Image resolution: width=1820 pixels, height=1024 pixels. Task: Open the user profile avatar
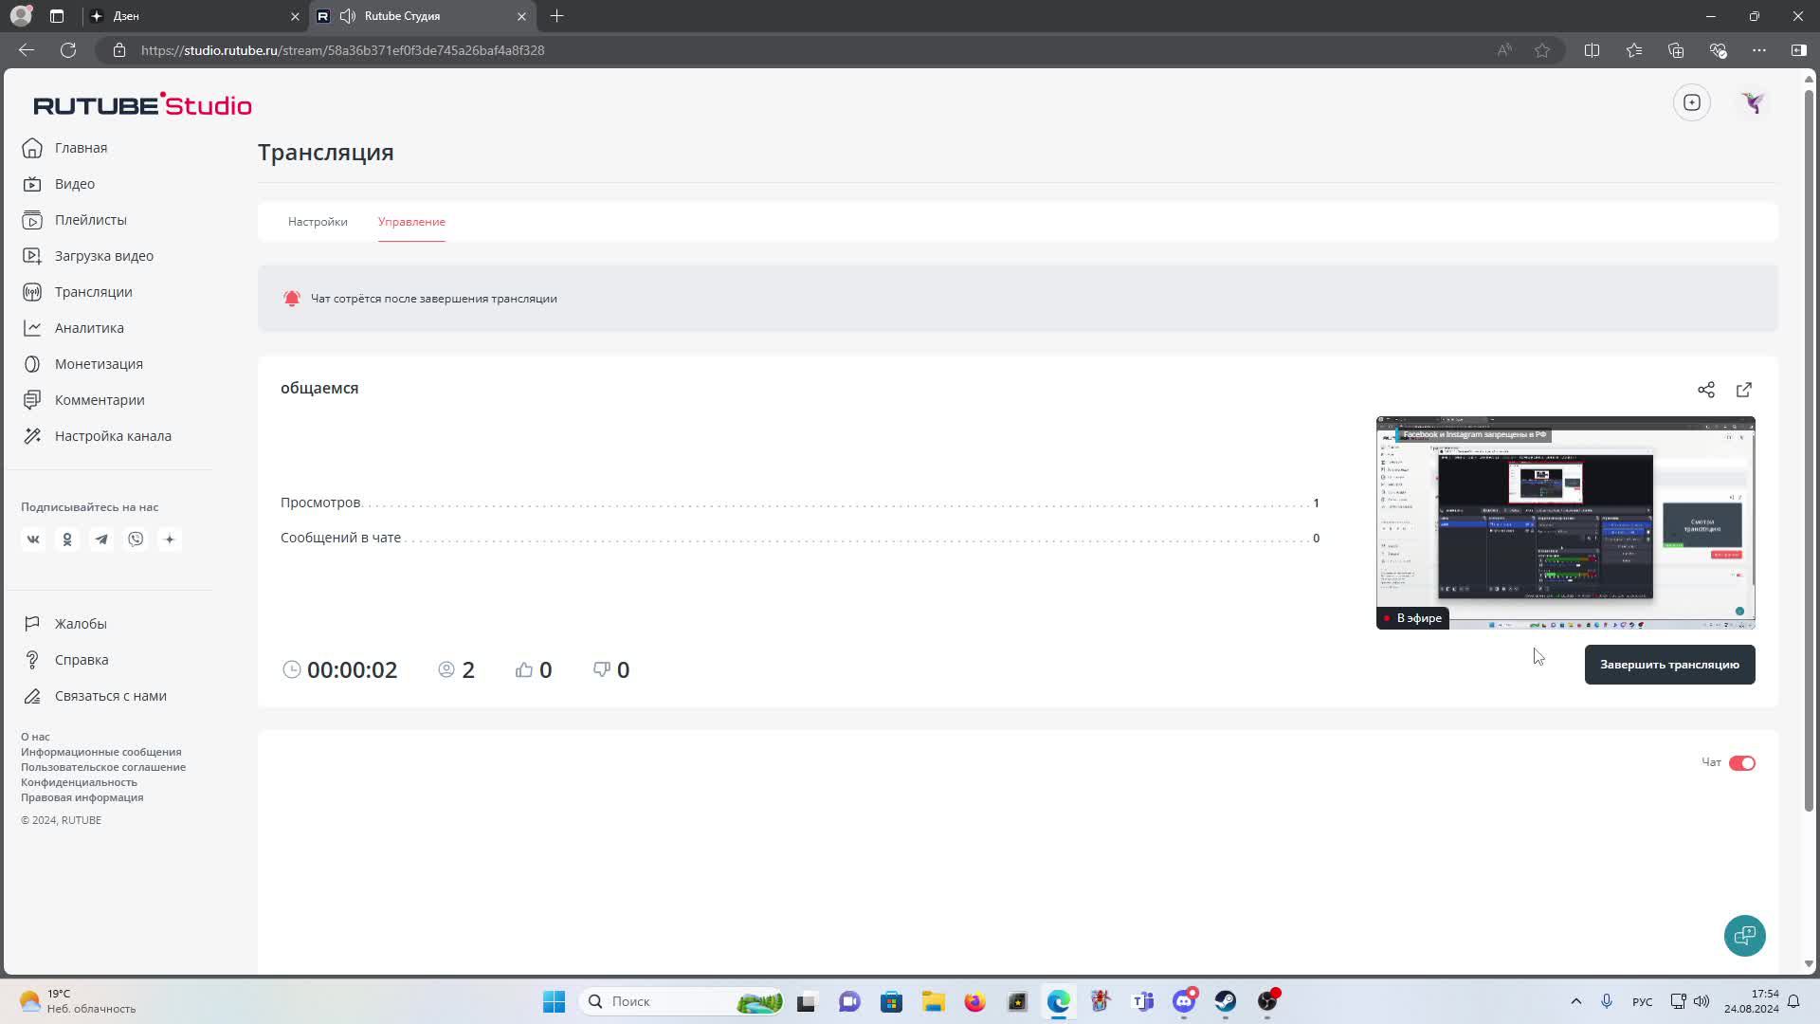click(x=1752, y=102)
